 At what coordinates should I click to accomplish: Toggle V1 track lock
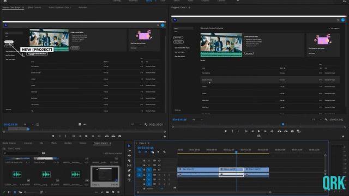pyautogui.click(x=144, y=170)
